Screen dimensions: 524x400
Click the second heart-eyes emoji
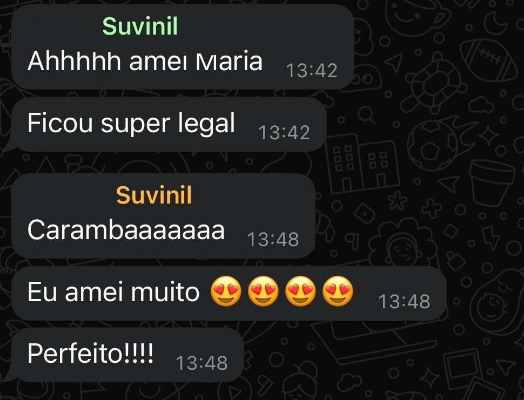[x=263, y=291]
